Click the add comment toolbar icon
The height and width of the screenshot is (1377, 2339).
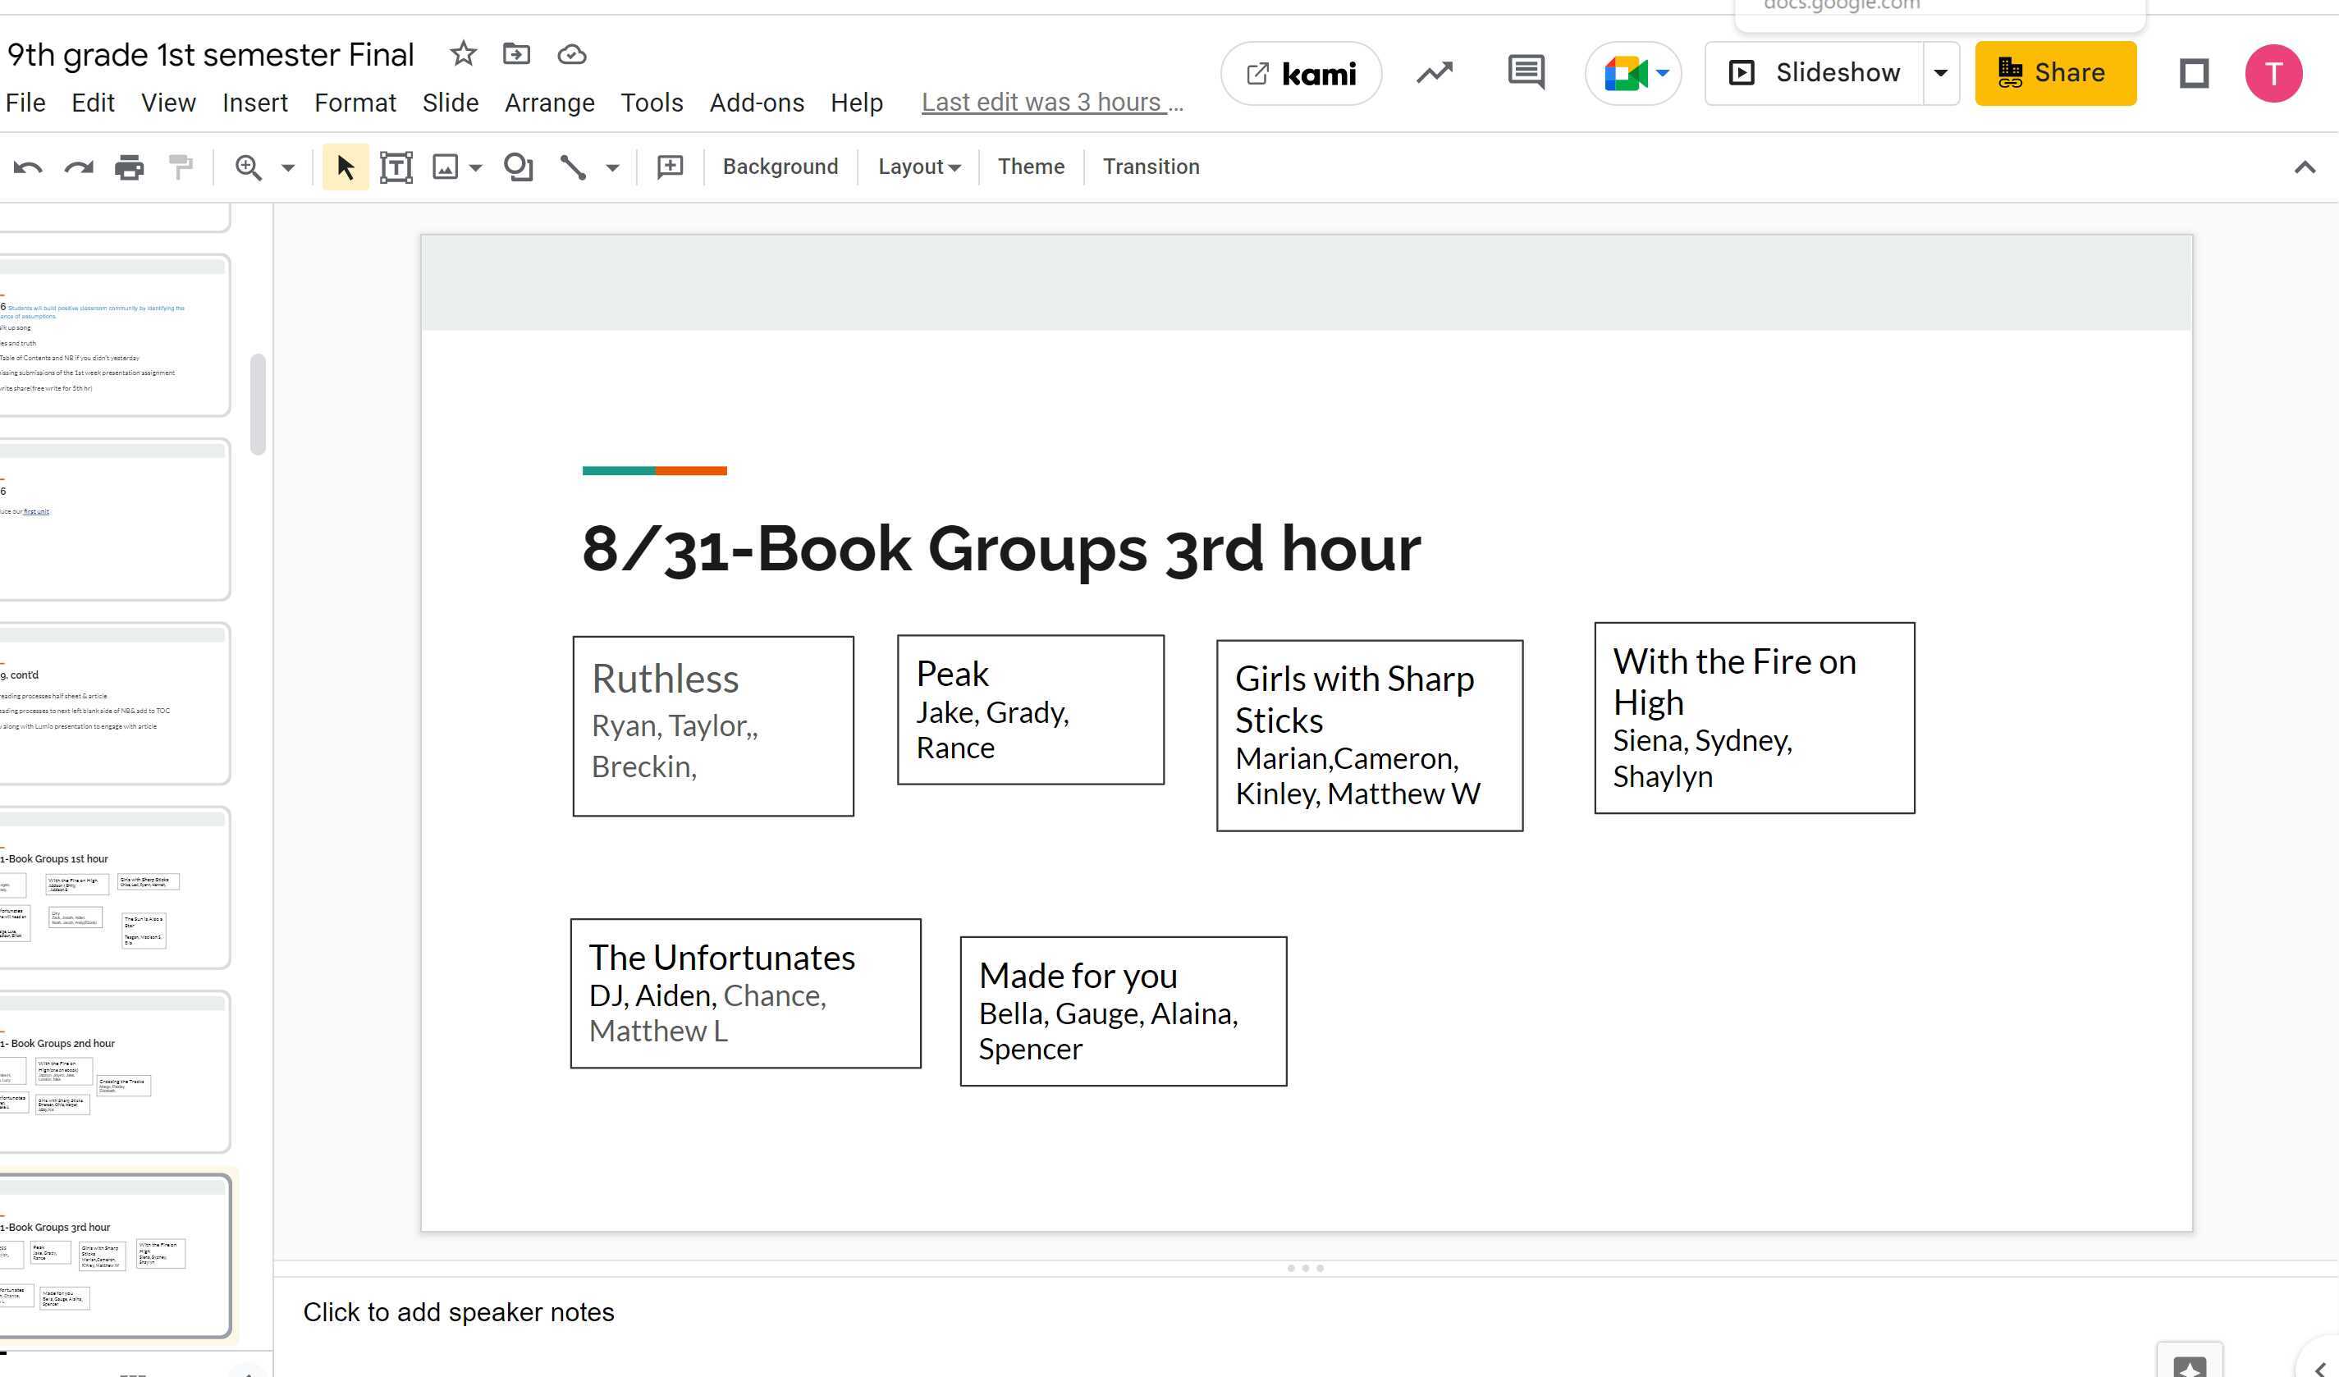669,167
